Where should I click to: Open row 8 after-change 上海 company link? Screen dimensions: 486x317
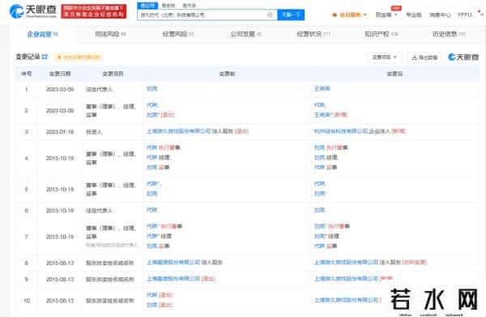[347, 263]
